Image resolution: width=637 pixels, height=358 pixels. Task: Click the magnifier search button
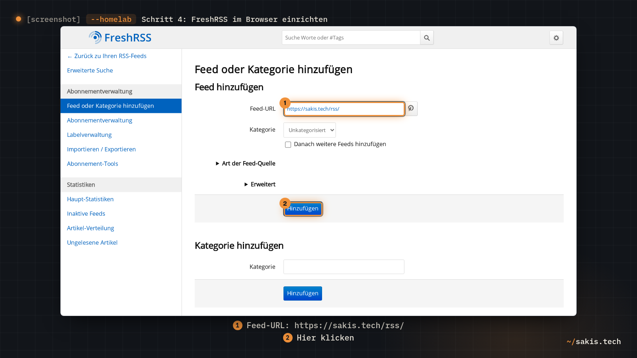(x=427, y=38)
